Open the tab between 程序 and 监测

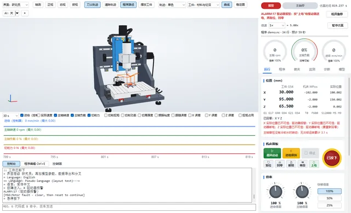297,70
